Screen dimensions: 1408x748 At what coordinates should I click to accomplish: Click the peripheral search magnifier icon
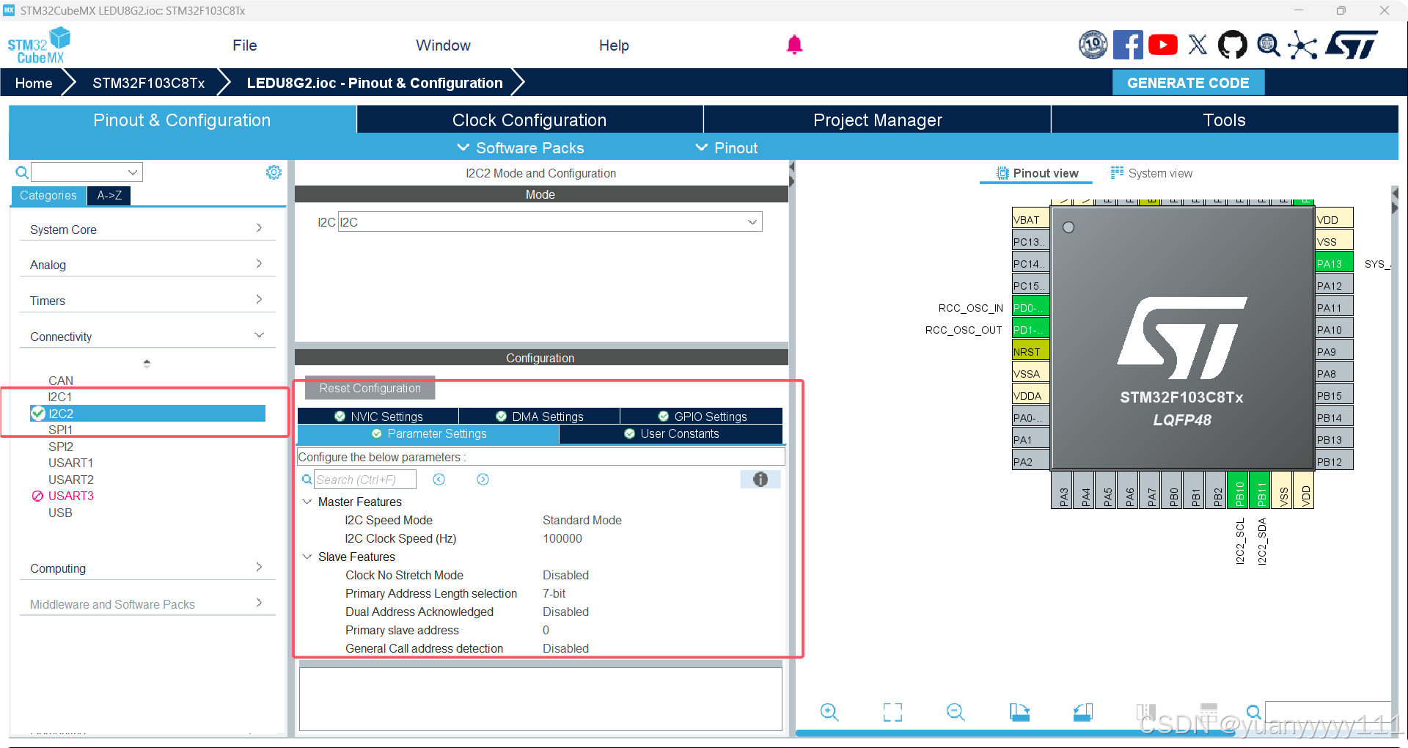pyautogui.click(x=22, y=172)
